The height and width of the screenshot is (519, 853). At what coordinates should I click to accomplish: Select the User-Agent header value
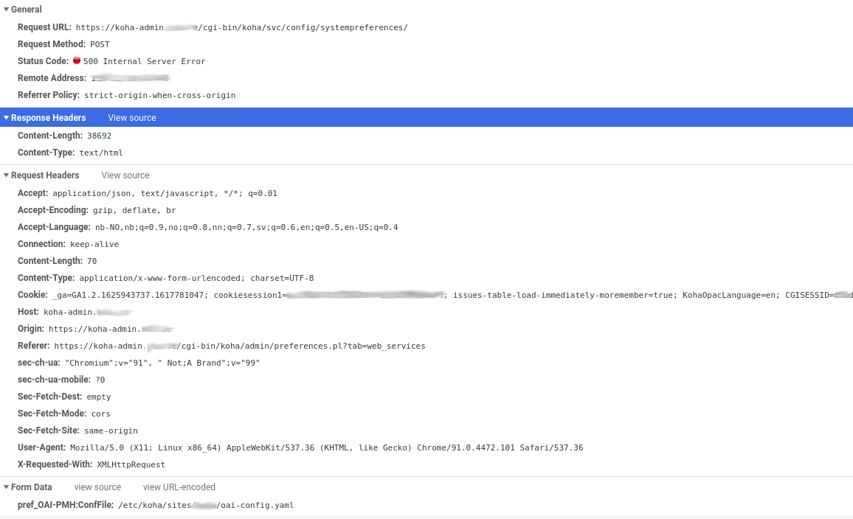326,448
